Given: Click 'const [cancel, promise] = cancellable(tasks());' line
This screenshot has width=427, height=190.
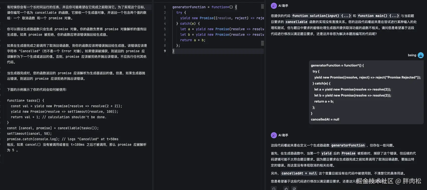Looking at the screenshot, I should [53, 128].
